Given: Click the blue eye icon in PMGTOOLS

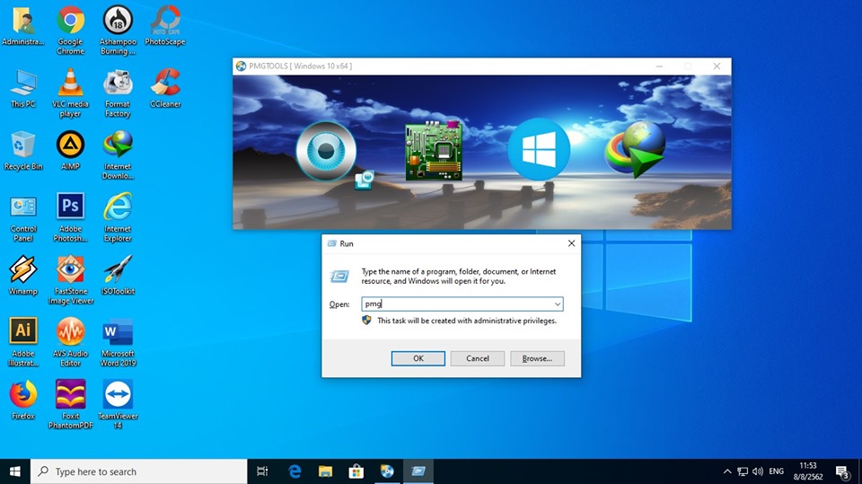Looking at the screenshot, I should [x=326, y=151].
